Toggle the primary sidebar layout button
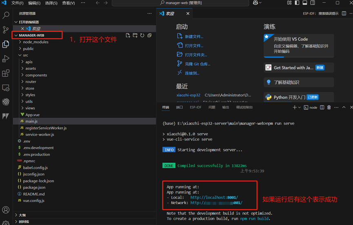This screenshot has height=225, width=353. click(x=297, y=3)
